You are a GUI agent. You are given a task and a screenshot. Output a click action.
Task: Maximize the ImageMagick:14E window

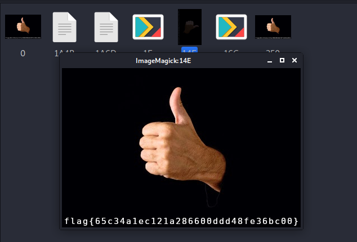click(x=282, y=60)
